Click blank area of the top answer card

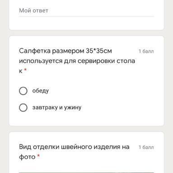point(86,23)
